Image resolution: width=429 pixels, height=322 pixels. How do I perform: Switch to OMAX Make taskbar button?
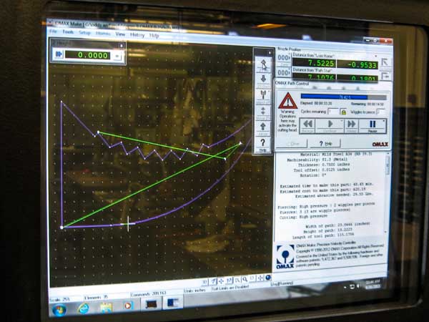point(174,302)
